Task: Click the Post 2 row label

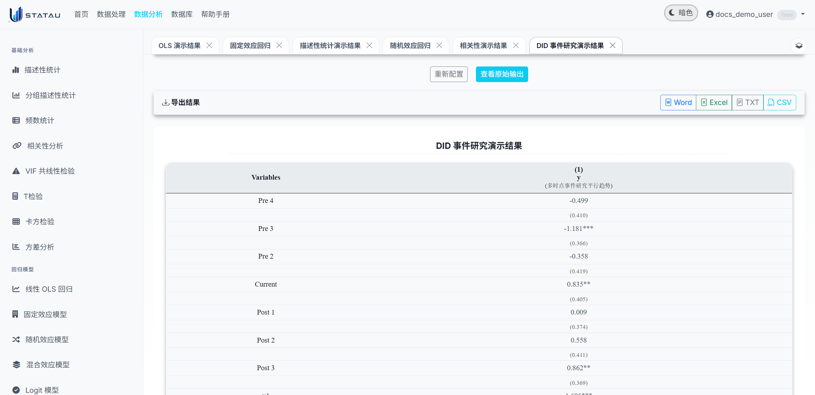Action: tap(266, 340)
